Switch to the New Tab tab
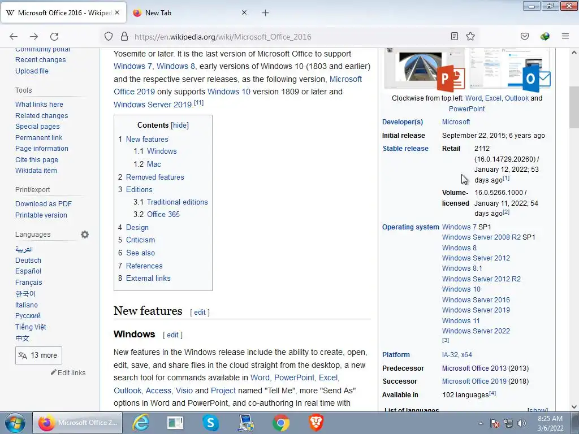 (190, 12)
